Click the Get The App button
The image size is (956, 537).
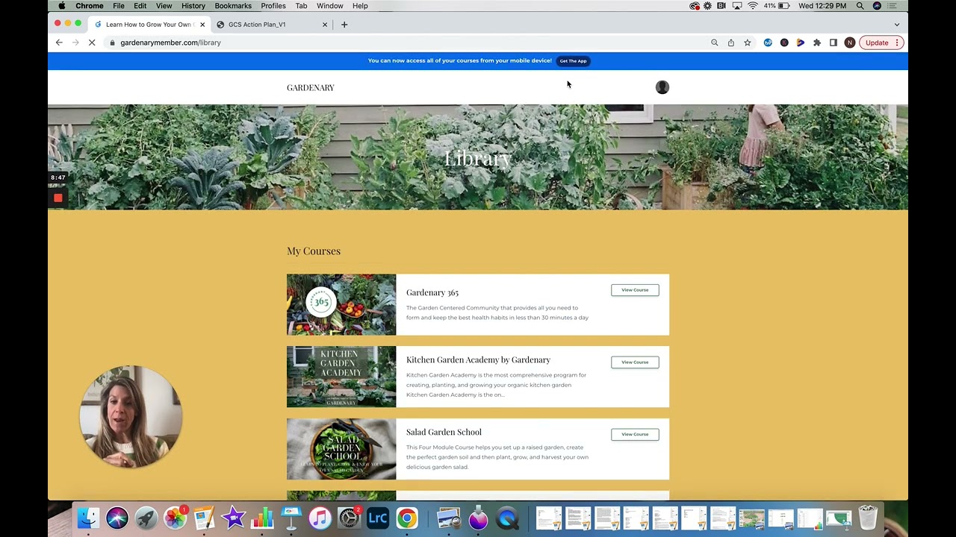coord(573,61)
